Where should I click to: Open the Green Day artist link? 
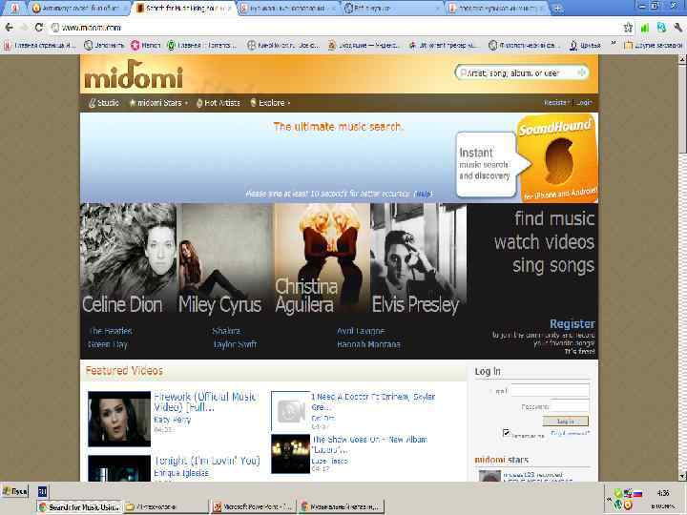coord(108,344)
